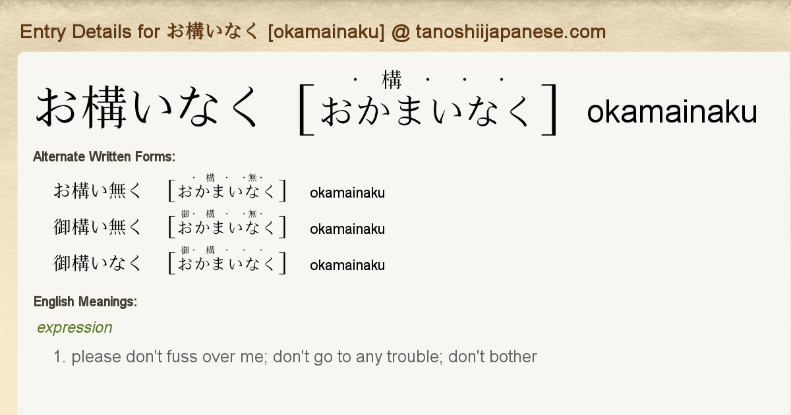Click the Alternate Written Forms heading

point(104,157)
